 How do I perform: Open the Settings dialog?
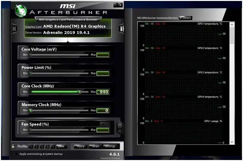pyautogui.click(x=110, y=146)
